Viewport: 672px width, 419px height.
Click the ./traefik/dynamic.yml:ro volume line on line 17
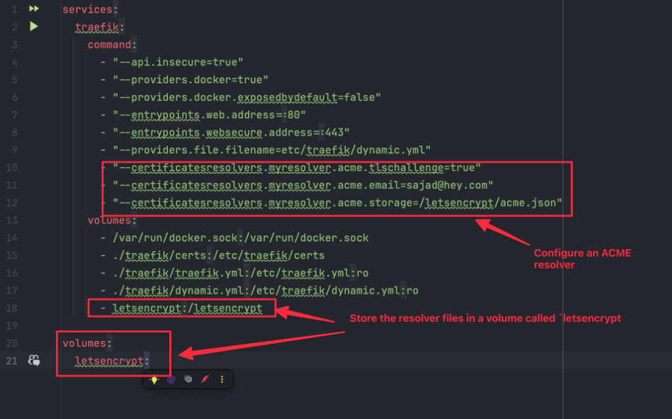[x=265, y=290]
